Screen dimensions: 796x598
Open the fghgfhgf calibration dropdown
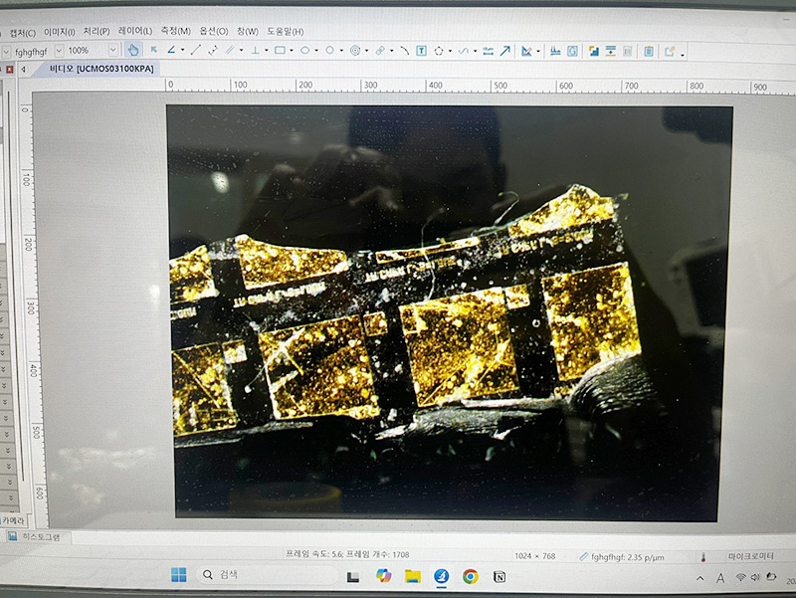coord(59,51)
